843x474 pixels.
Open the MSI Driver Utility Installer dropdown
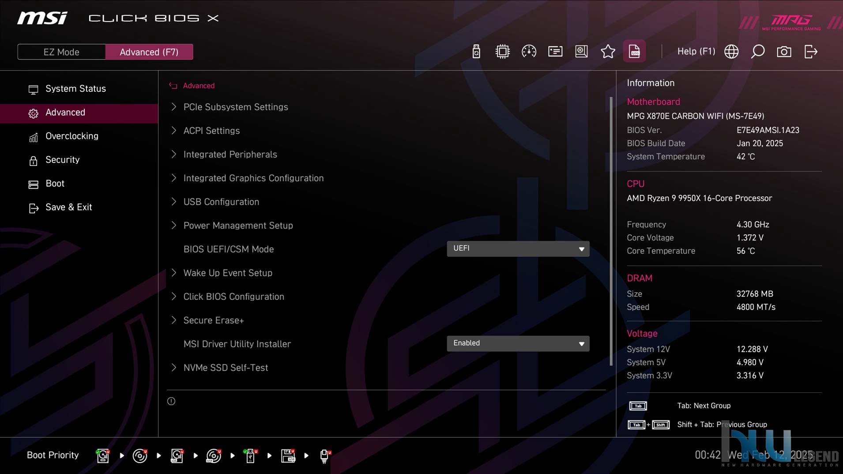pyautogui.click(x=518, y=343)
